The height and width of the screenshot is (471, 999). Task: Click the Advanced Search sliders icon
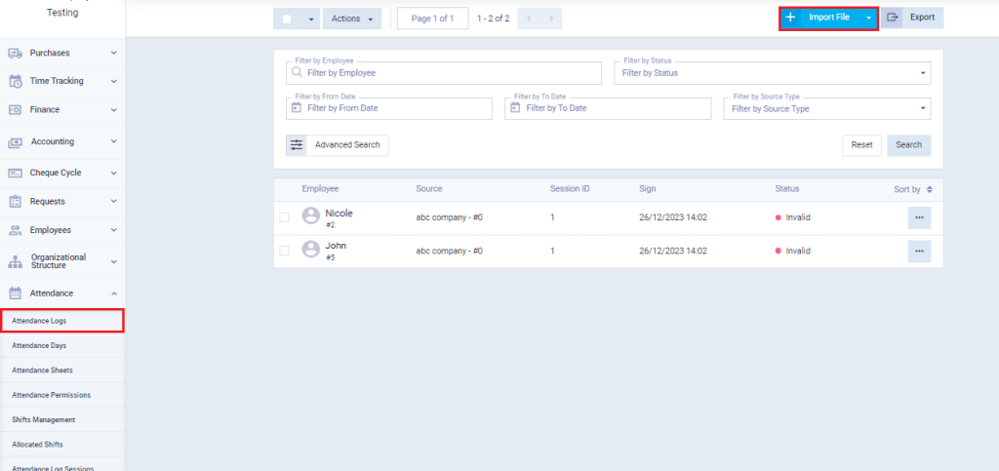[297, 145]
